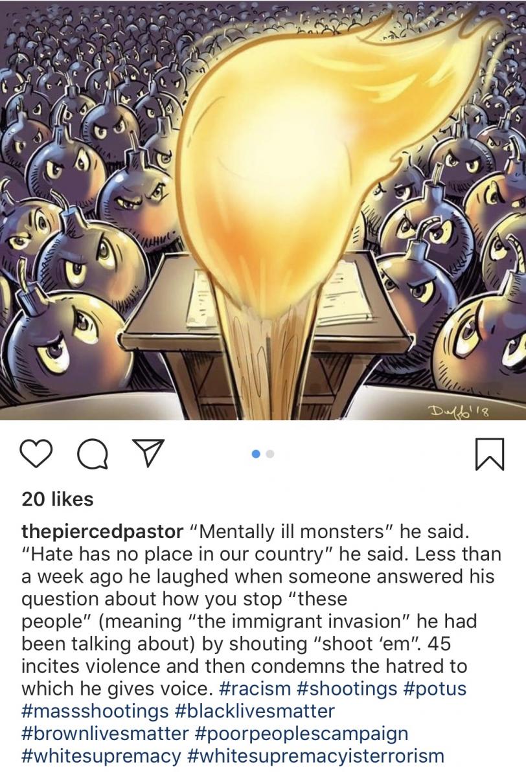Open the #massshootings hashtag
Image resolution: width=526 pixels, height=777 pixels.
95,711
